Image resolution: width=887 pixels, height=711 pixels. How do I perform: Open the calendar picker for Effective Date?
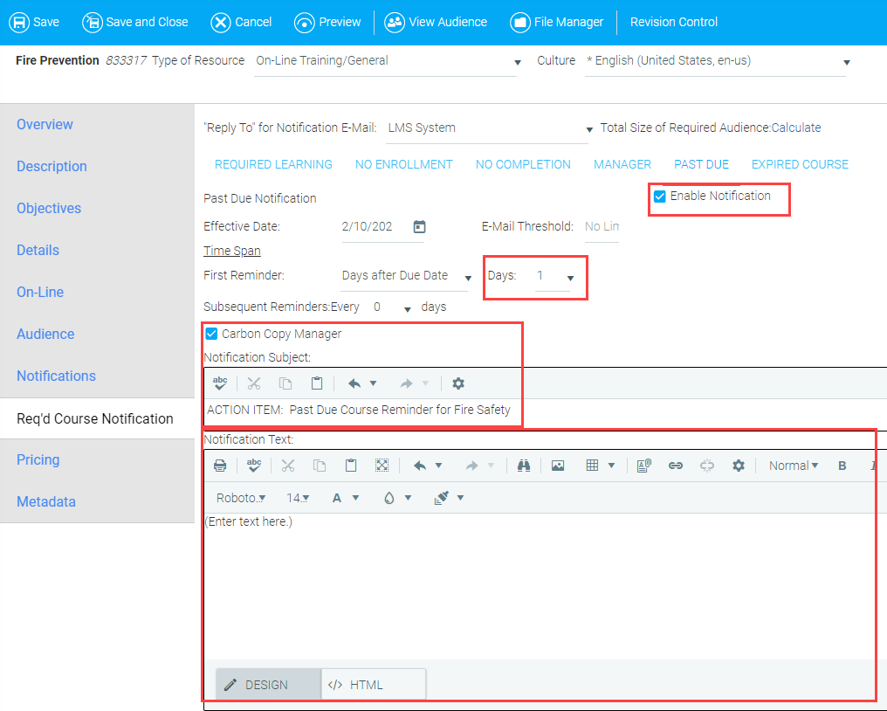pos(419,226)
